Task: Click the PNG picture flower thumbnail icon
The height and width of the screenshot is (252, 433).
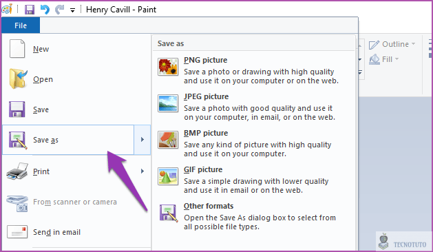Action: pyautogui.click(x=168, y=67)
